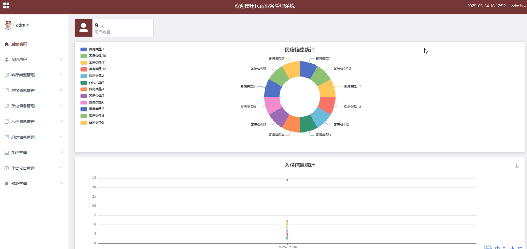The image size is (527, 249).
Task: Open the admin dropdown in top right
Action: tap(518, 6)
